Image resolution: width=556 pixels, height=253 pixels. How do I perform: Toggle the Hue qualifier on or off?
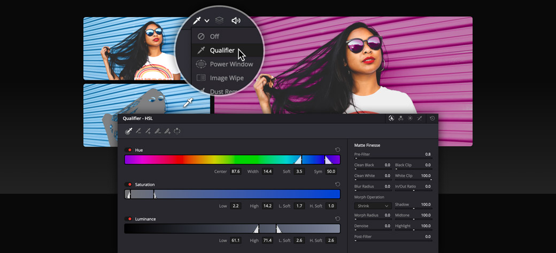(129, 150)
